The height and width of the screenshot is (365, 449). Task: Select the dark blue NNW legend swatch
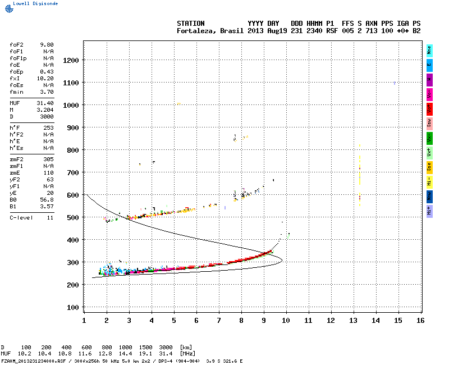tap(429, 197)
